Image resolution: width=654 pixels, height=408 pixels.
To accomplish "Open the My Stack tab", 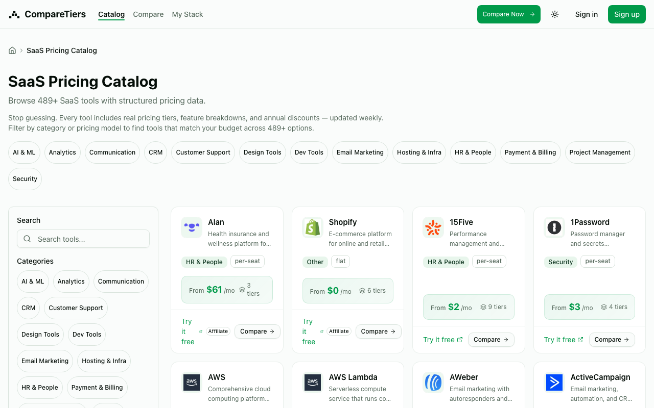I will click(187, 14).
